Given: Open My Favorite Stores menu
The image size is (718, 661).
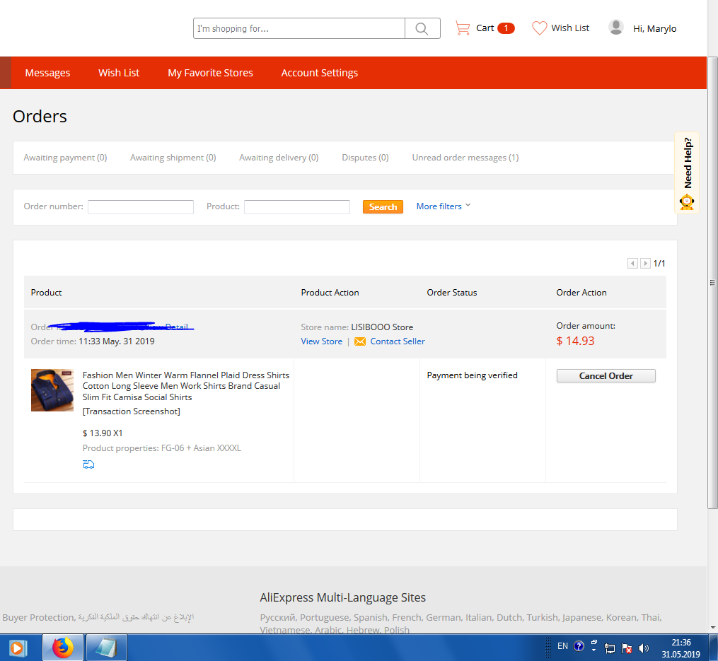Looking at the screenshot, I should (210, 73).
